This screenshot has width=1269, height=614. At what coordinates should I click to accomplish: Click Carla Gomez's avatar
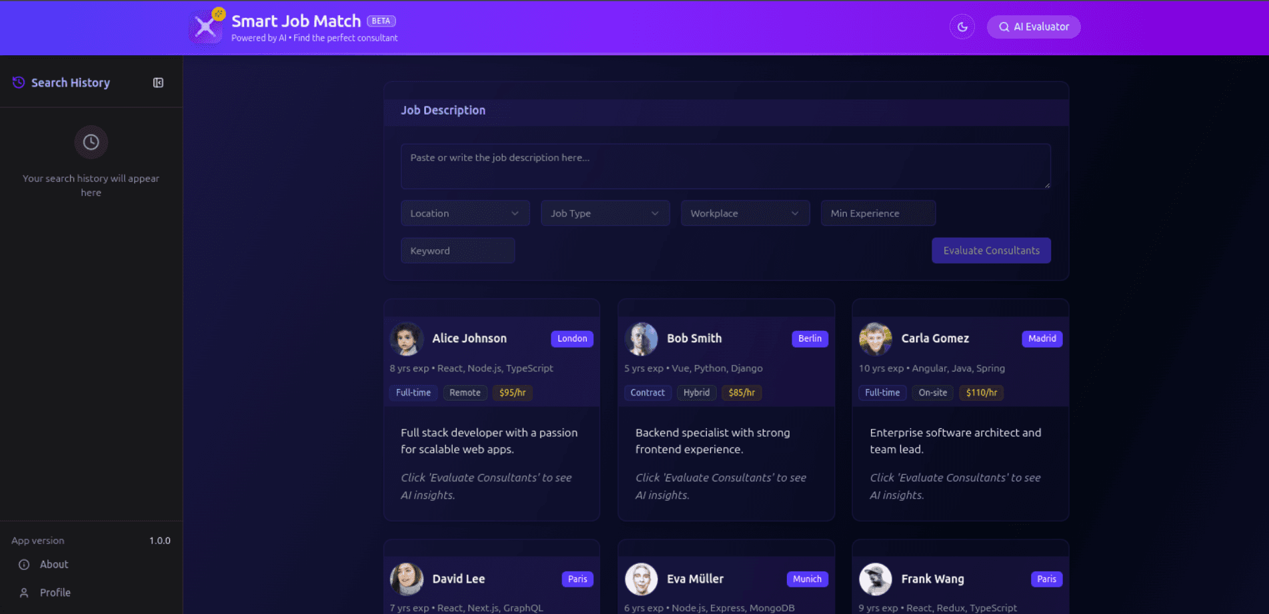pyautogui.click(x=876, y=338)
